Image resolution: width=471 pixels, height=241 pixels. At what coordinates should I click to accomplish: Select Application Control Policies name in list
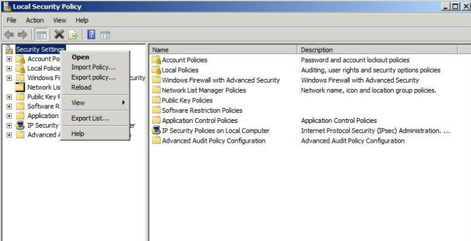point(200,120)
